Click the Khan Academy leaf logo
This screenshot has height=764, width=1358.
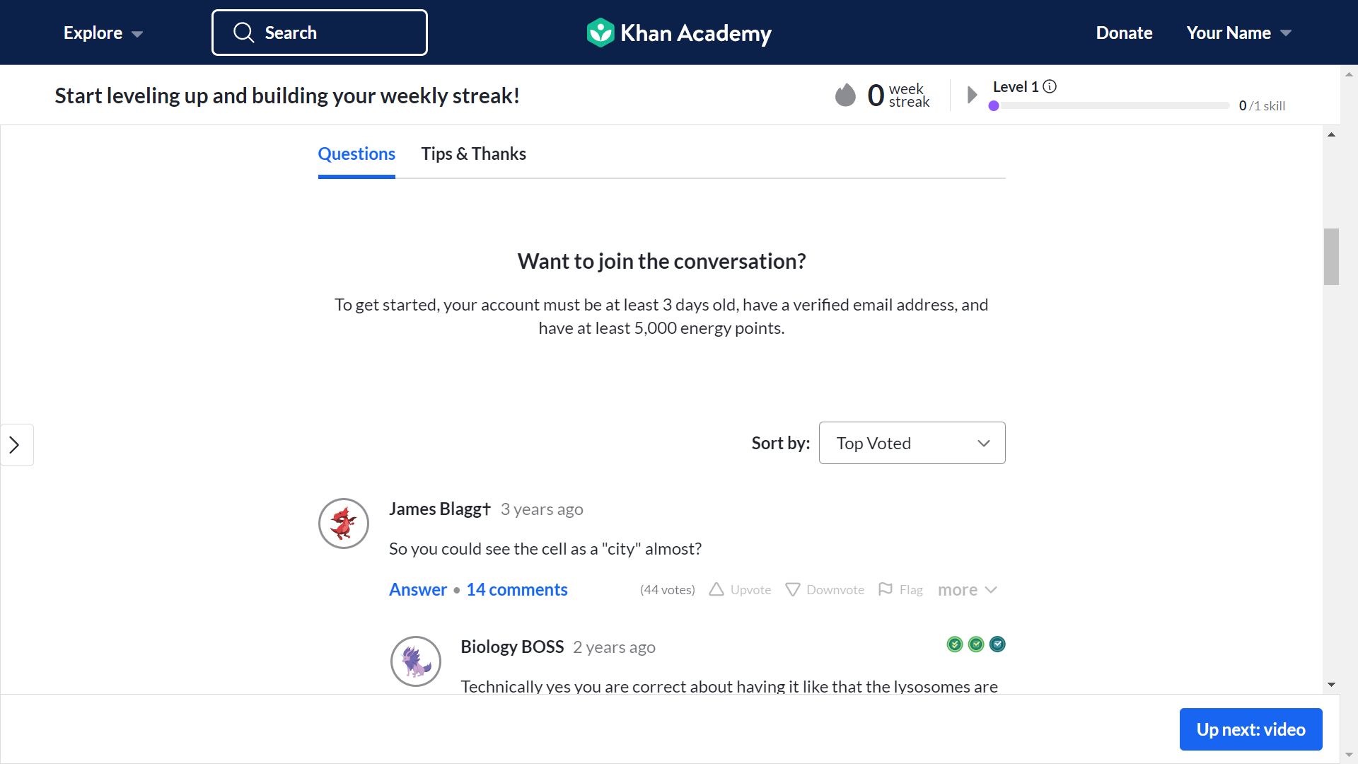point(600,33)
